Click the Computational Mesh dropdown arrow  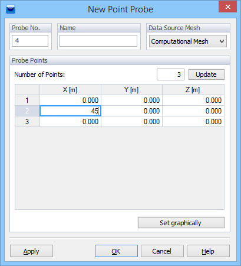(222, 41)
